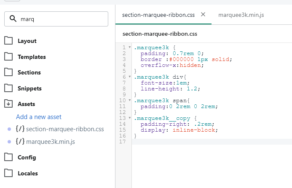292x188 pixels.
Task: Fold the .marquee3k span rule at line 10
Action: pos(130,101)
